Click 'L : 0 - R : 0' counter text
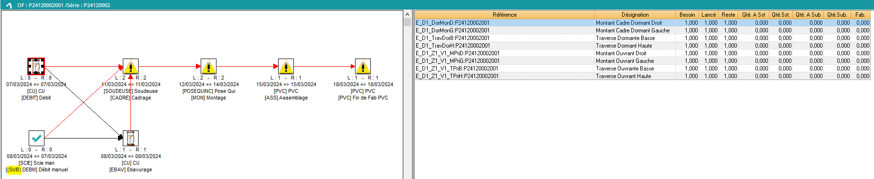The width and height of the screenshot is (874, 179). (x=36, y=149)
